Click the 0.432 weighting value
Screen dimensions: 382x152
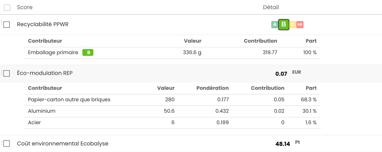click(x=222, y=111)
